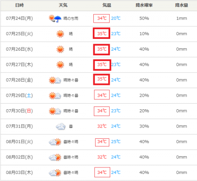
Task: Click the 30% rain probability for 07月31日
Action: click(x=144, y=126)
